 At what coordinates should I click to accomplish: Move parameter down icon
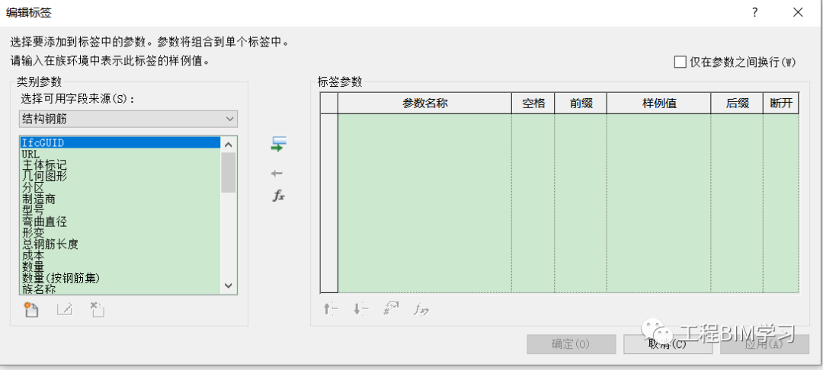pyautogui.click(x=360, y=309)
